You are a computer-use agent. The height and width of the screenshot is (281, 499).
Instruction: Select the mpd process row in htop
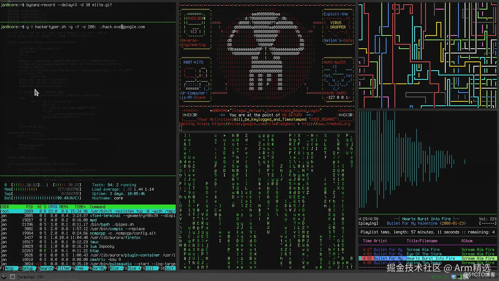coord(88,220)
